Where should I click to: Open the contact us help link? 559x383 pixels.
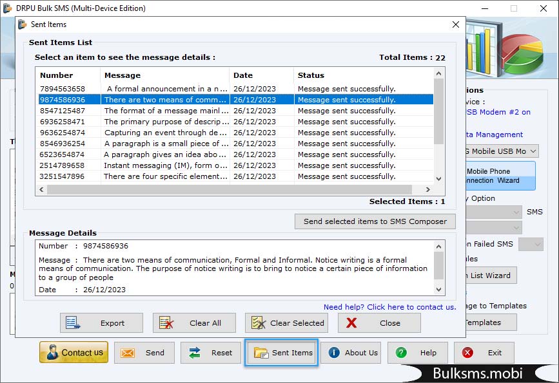pyautogui.click(x=389, y=307)
